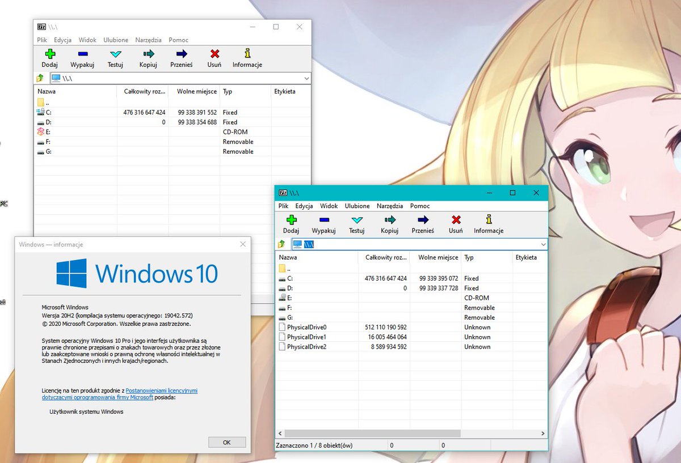Open Narzędzia menu in front 7-Zip window
This screenshot has width=681, height=463.
[389, 206]
